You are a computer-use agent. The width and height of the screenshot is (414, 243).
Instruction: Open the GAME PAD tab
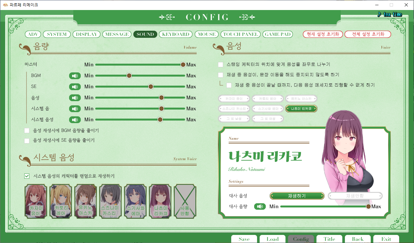point(278,34)
